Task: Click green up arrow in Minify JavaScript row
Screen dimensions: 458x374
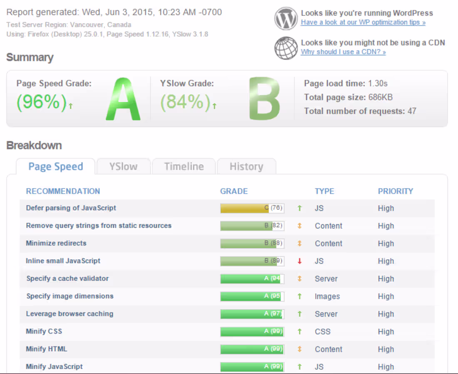Action: pyautogui.click(x=299, y=367)
